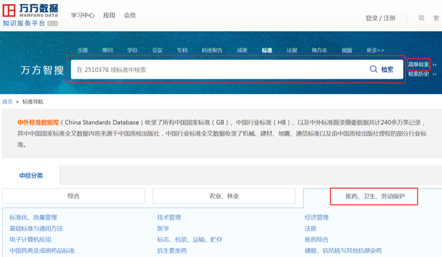Viewport: 442px width, 257px height.
Task: Click the magnifier search icon
Action: [374, 69]
